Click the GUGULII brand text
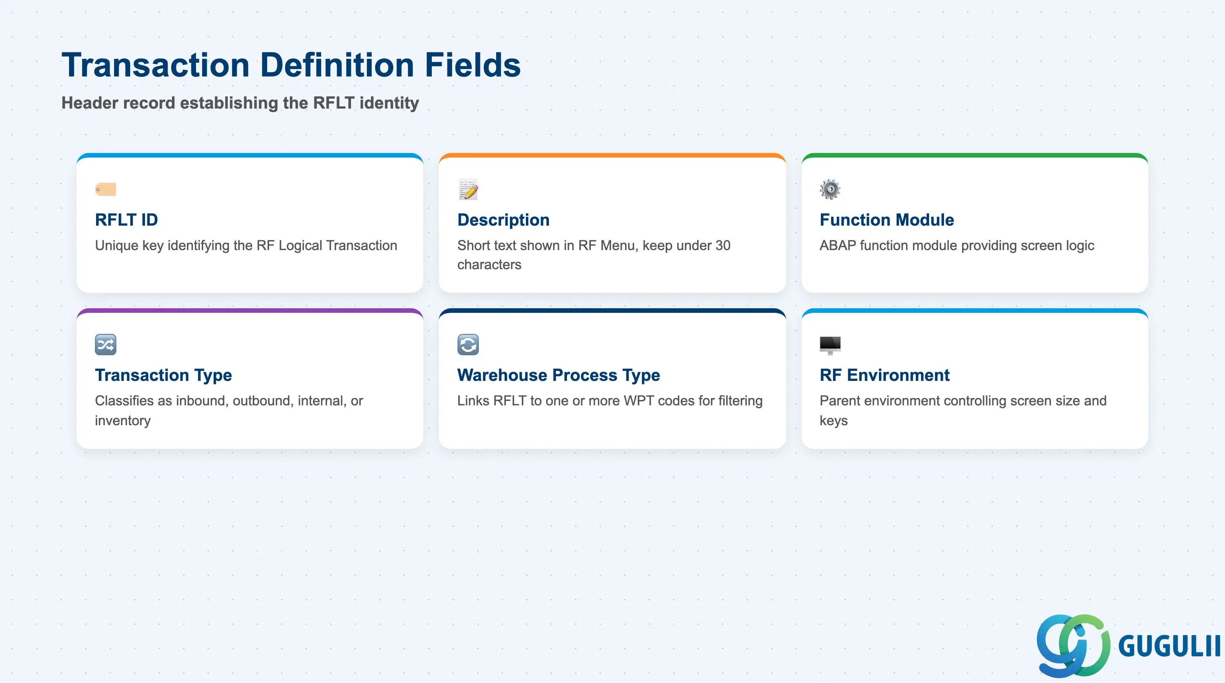 (1169, 646)
